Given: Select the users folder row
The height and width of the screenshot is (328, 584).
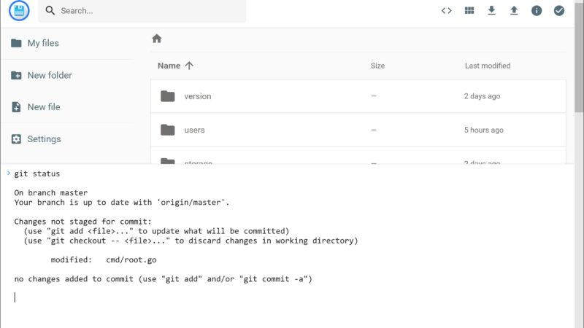Looking at the screenshot, I should click(x=358, y=130).
